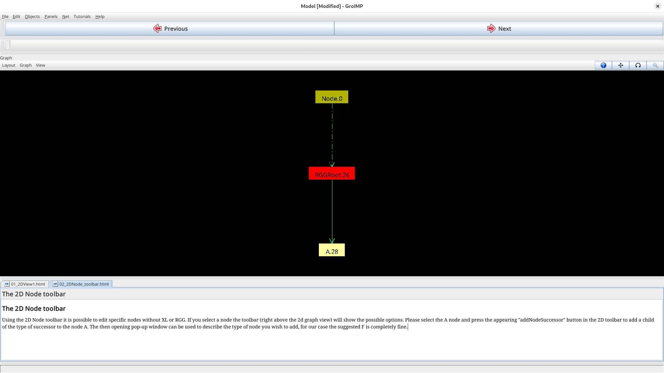Open the Tutorials menu
Image resolution: width=664 pixels, height=373 pixels.
pos(82,17)
